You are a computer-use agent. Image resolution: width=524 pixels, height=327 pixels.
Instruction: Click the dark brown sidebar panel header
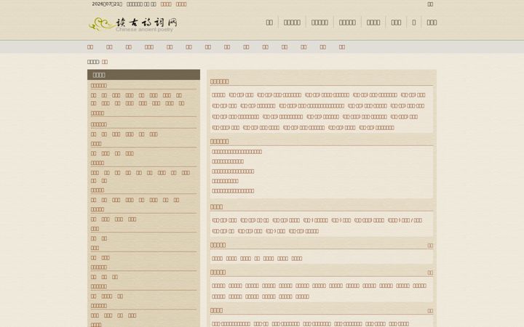point(143,75)
